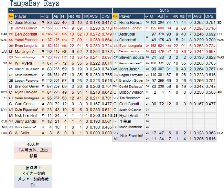Viewport: 224px width, 188px height.
Task: Click 李學周 player cell
Action: (x=132, y=121)
